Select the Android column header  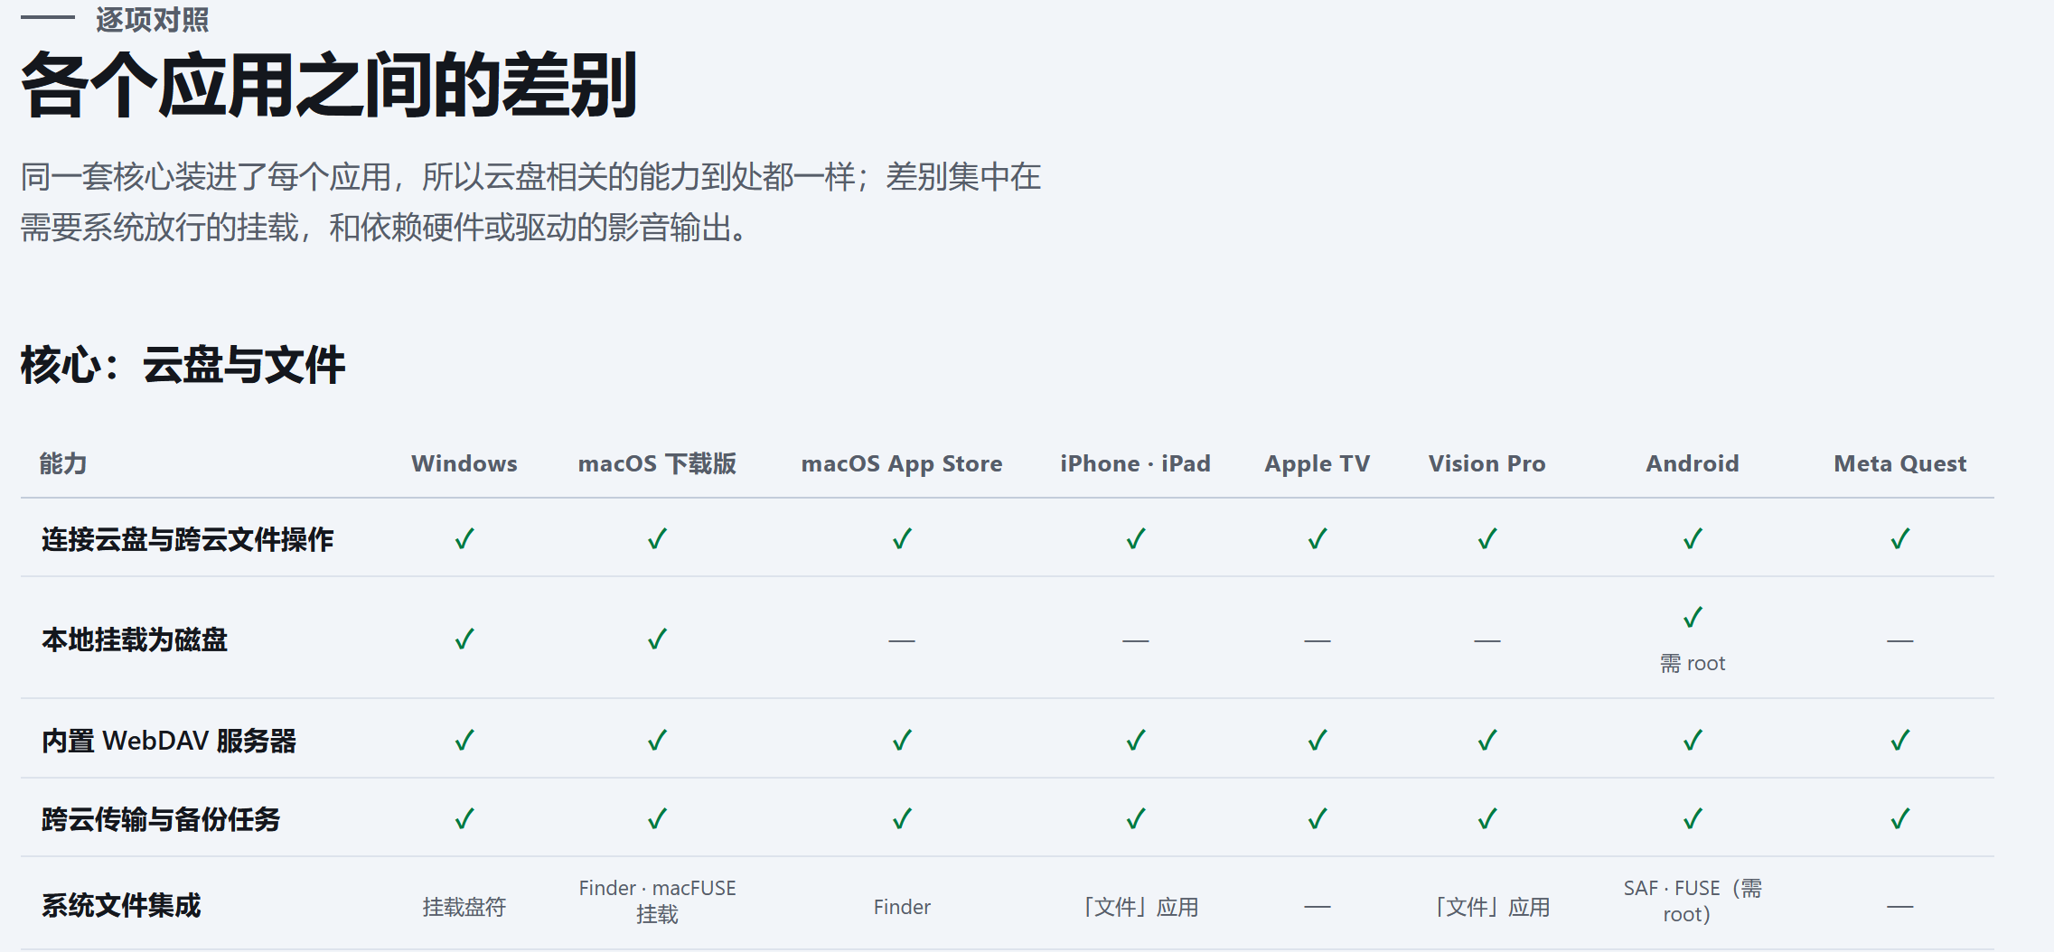click(1693, 463)
